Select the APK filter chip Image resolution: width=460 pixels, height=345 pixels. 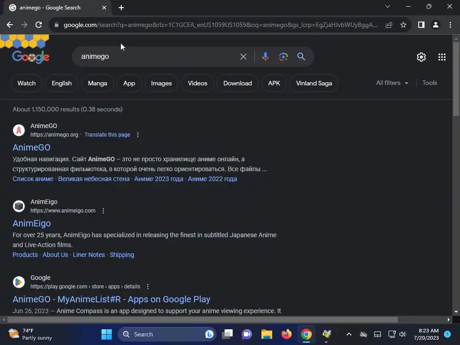click(274, 83)
